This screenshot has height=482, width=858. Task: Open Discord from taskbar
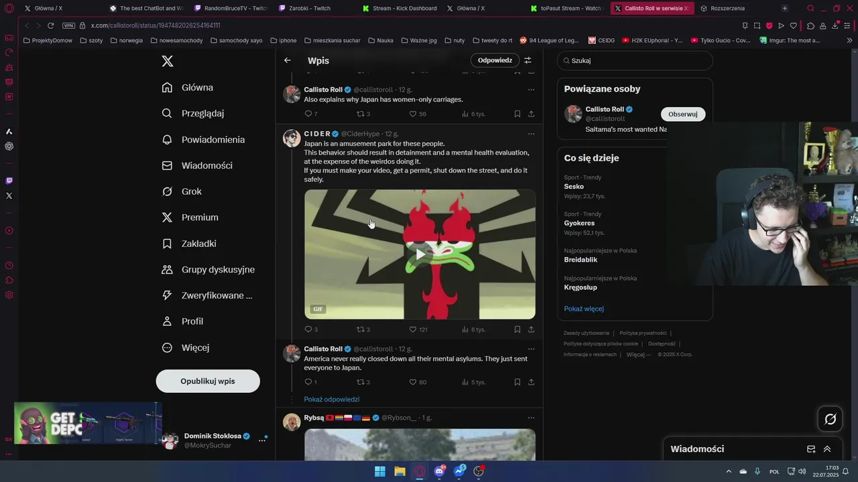click(440, 471)
